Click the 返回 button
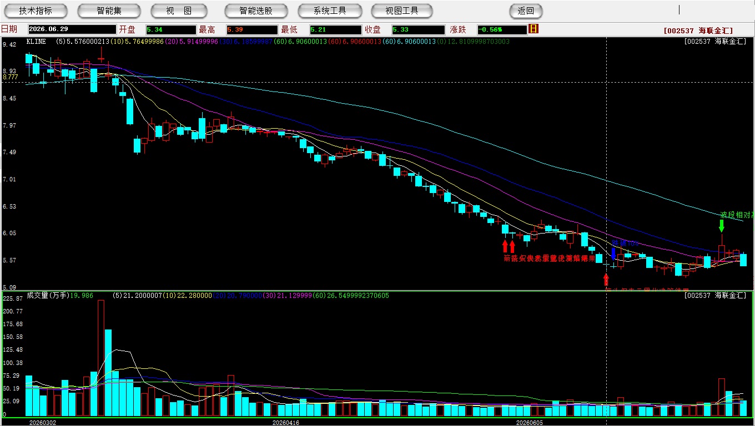 coord(526,11)
